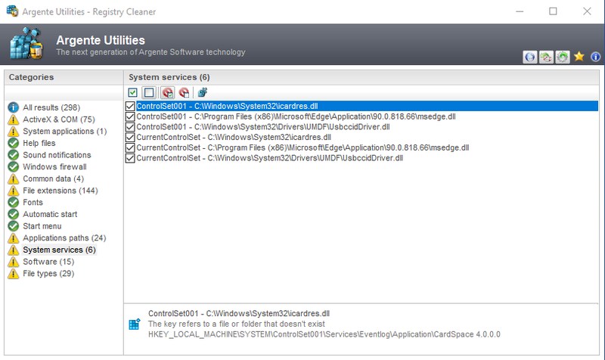Image resolution: width=605 pixels, height=360 pixels.
Task: Uncheck the CurrentControlSet msedge.dll entry
Action: [130, 147]
